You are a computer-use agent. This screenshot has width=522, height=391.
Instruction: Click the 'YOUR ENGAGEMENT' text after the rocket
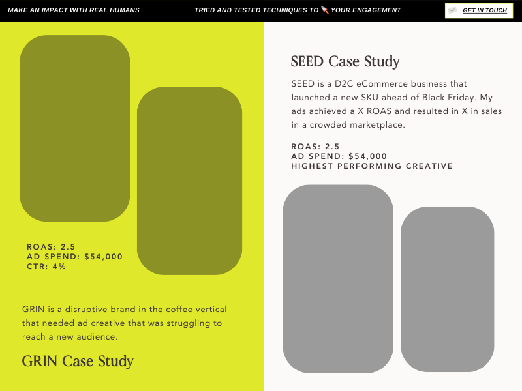click(366, 10)
